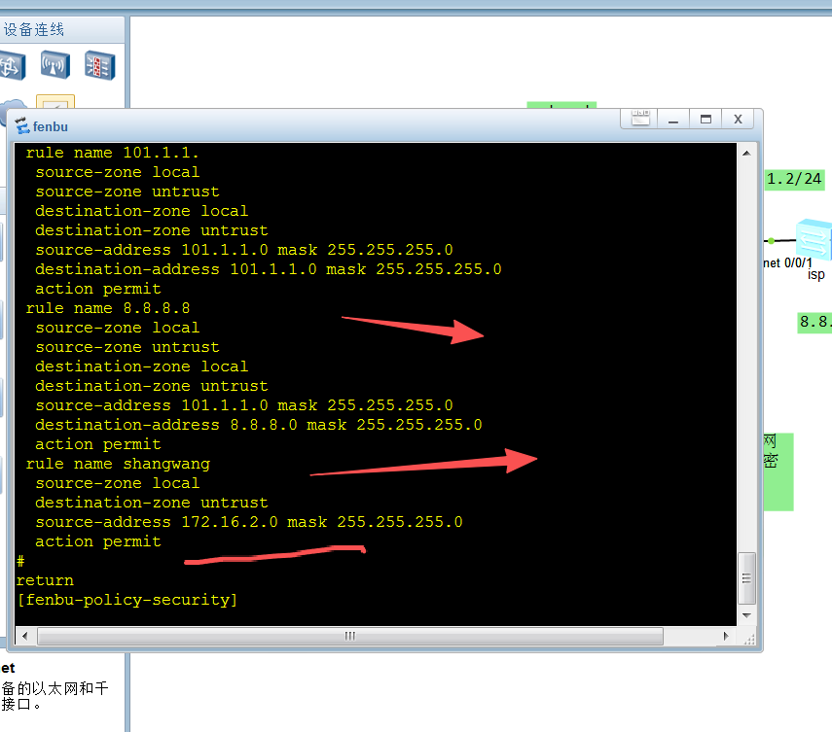Select the green 8.8. label on the topology
The width and height of the screenshot is (832, 732).
coord(814,322)
